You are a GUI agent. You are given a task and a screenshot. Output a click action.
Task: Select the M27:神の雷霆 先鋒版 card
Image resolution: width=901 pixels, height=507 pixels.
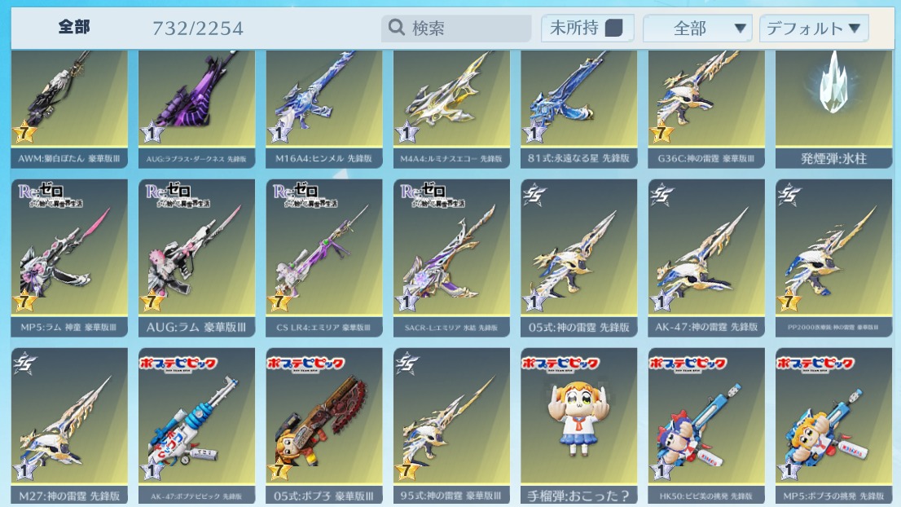[69, 426]
